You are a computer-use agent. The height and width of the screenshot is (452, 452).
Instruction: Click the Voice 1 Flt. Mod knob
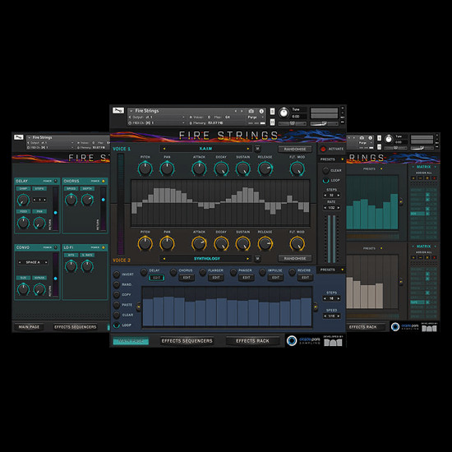[297, 169]
